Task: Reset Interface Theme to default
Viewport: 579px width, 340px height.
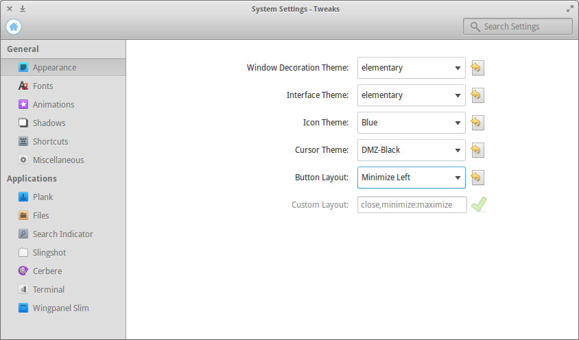Action: (x=477, y=95)
